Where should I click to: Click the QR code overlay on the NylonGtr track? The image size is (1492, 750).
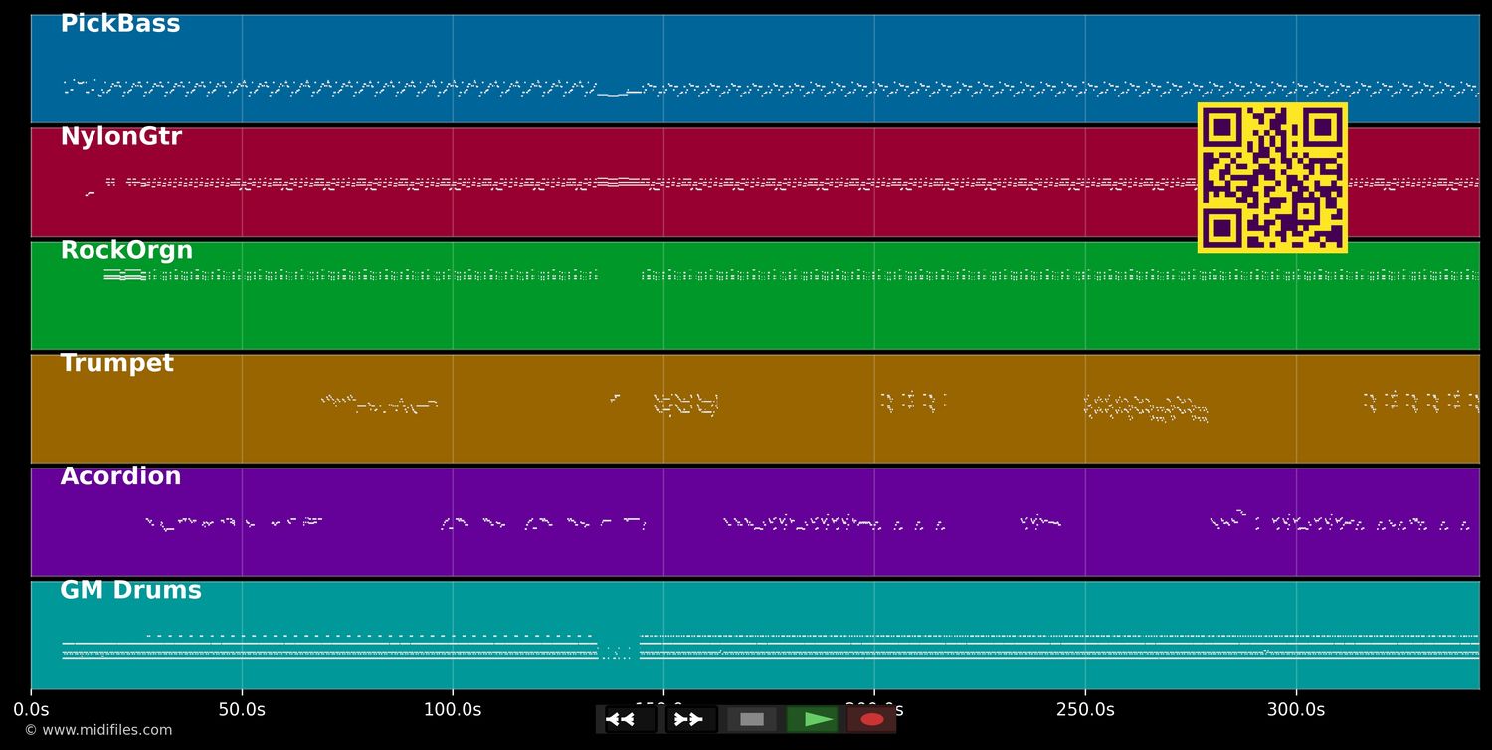(x=1272, y=178)
